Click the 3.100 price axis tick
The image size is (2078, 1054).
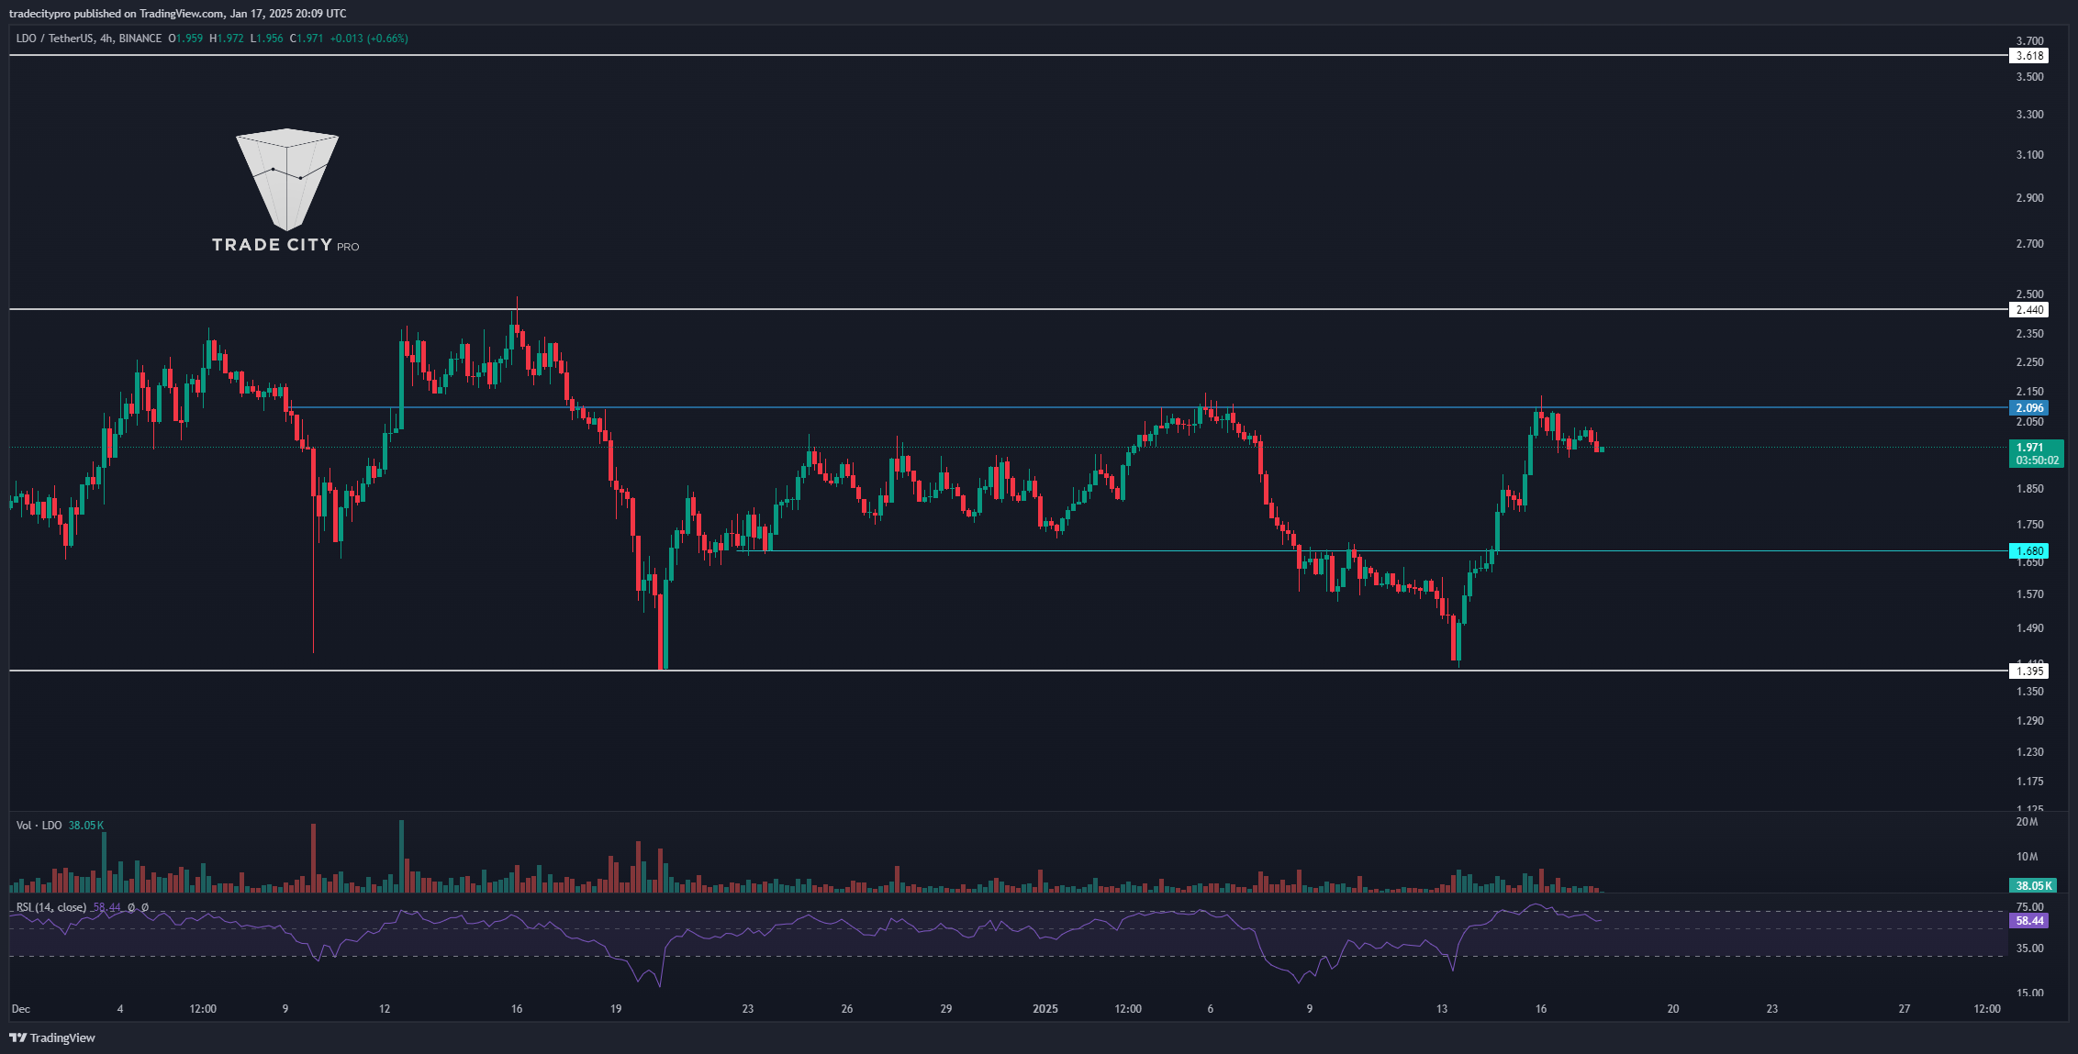[x=2029, y=155]
